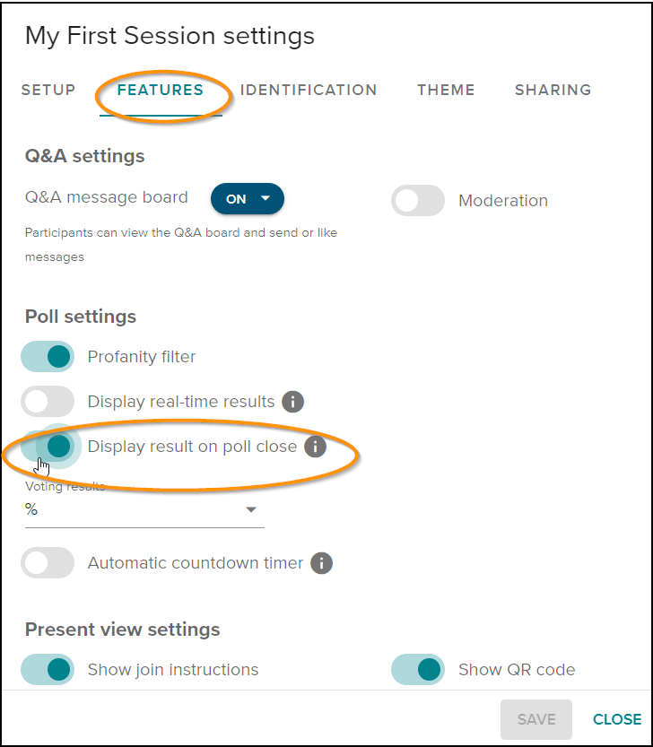Open the Q&A message board ON dropdown
Viewport: 653px width, 747px height.
[248, 199]
